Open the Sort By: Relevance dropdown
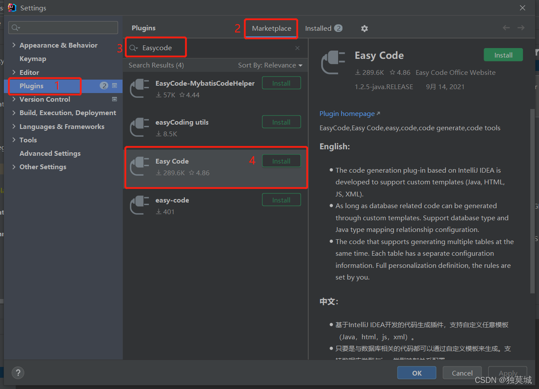This screenshot has width=539, height=389. coord(270,65)
